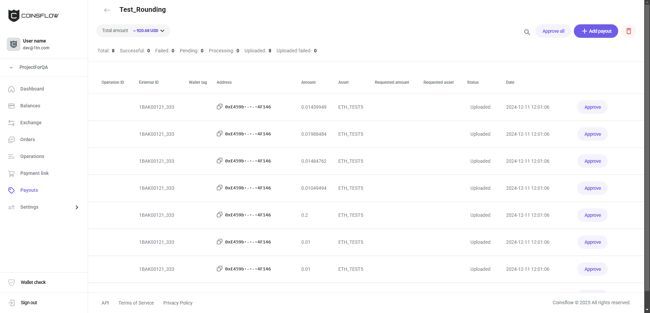Open the search magnifier icon
Screen dimensions: 650x313
527,32
